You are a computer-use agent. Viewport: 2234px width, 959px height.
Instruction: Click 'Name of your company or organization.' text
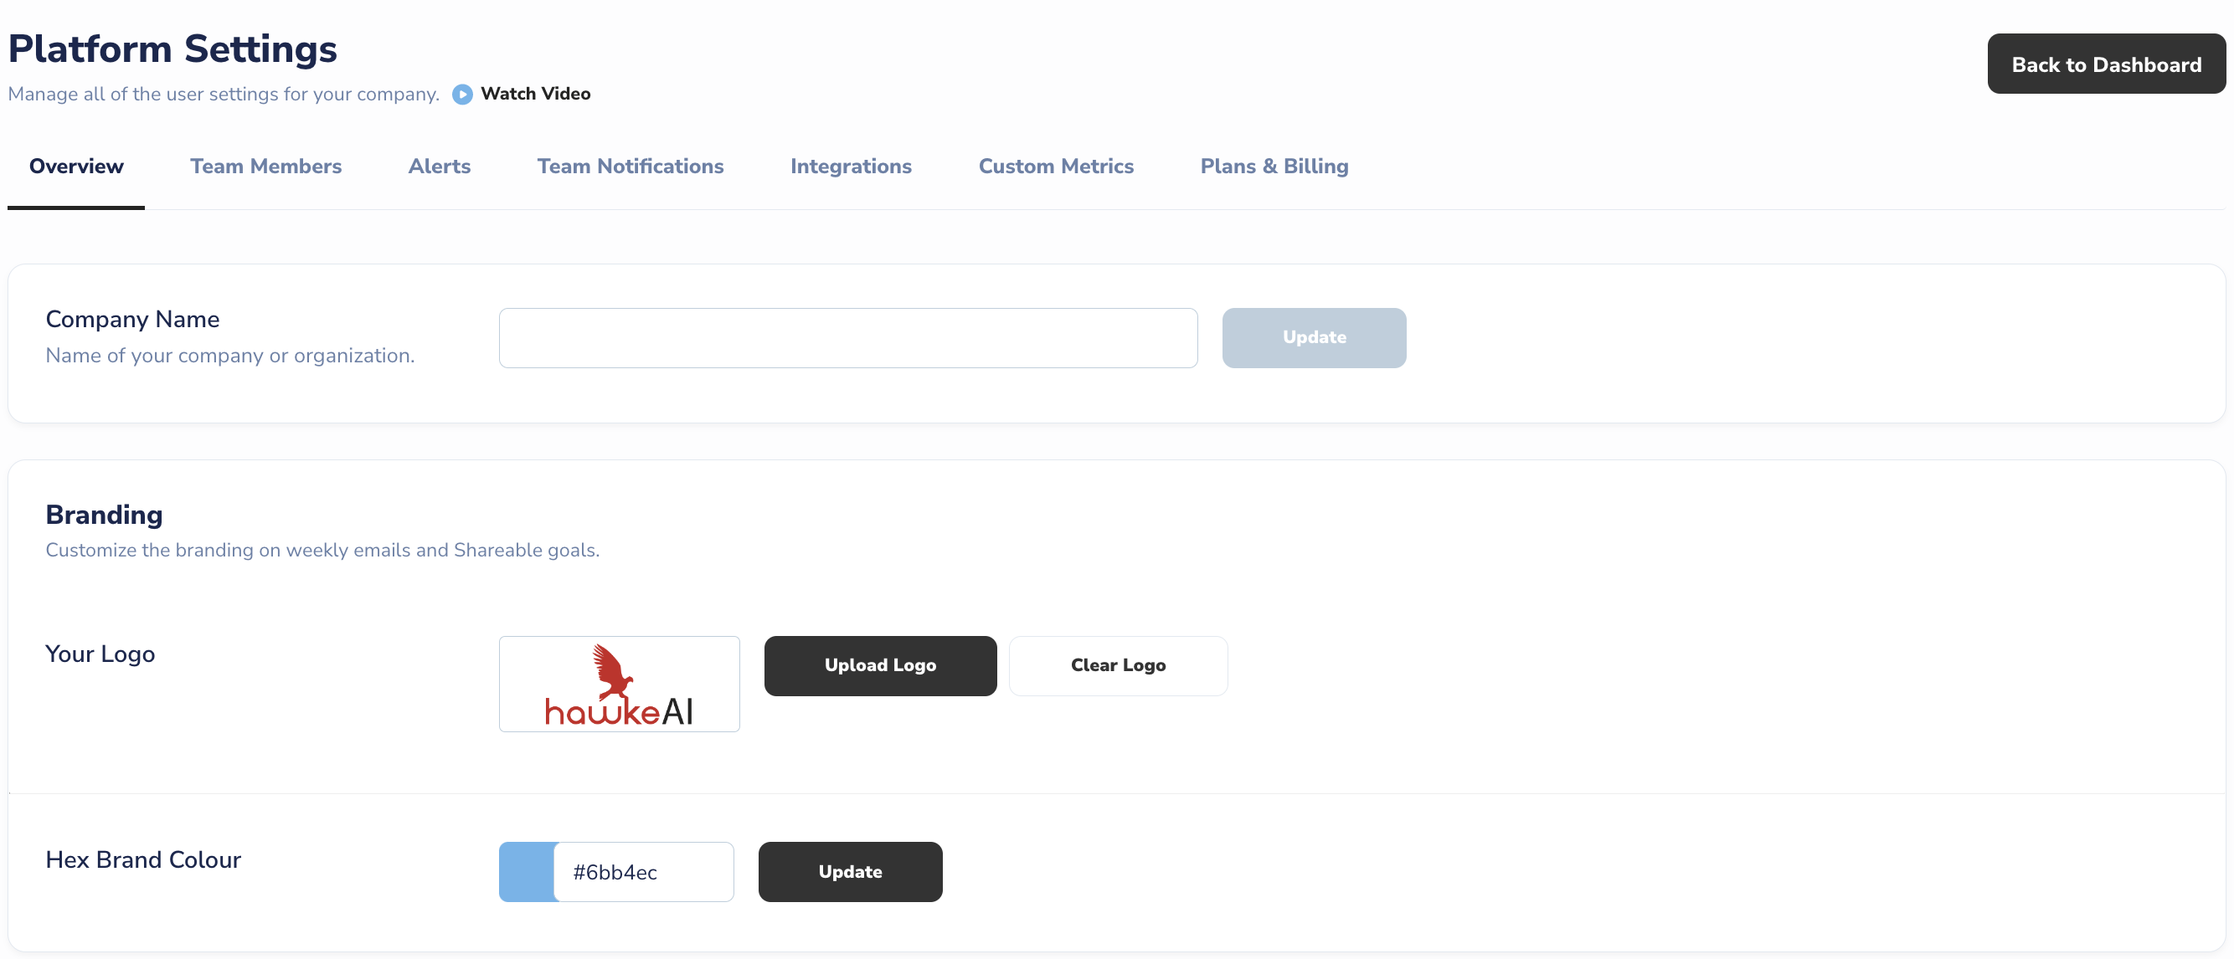pyautogui.click(x=229, y=356)
